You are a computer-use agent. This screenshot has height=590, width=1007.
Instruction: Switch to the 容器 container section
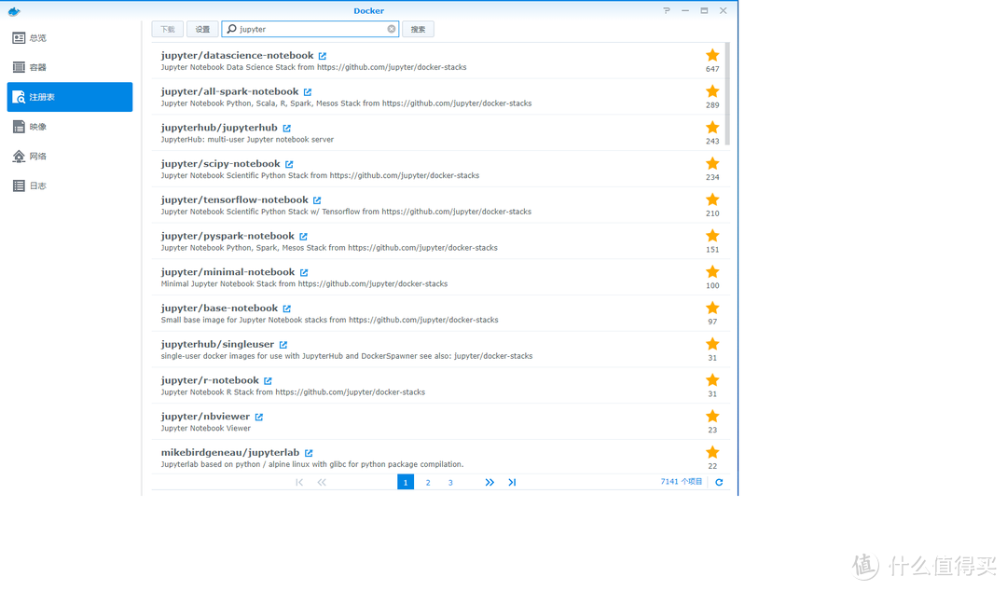click(37, 68)
